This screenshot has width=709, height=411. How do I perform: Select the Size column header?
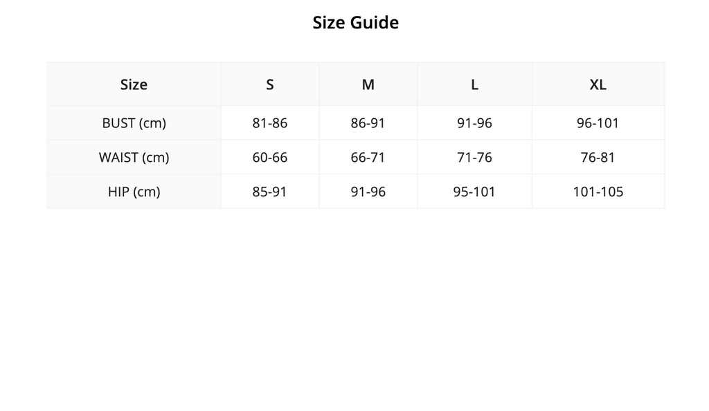[x=134, y=84]
